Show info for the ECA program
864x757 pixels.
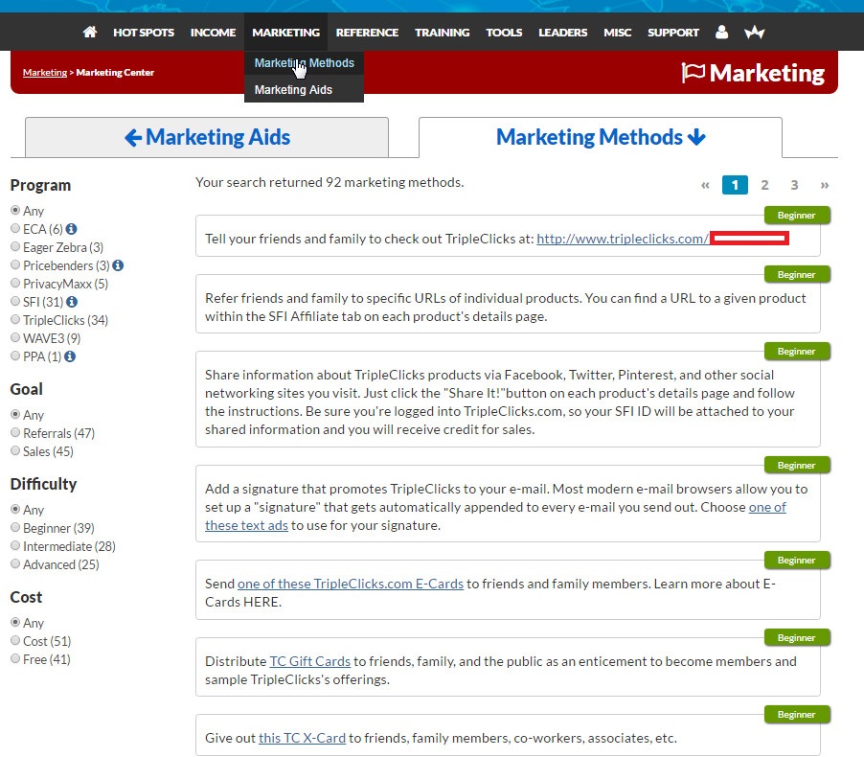click(x=72, y=229)
